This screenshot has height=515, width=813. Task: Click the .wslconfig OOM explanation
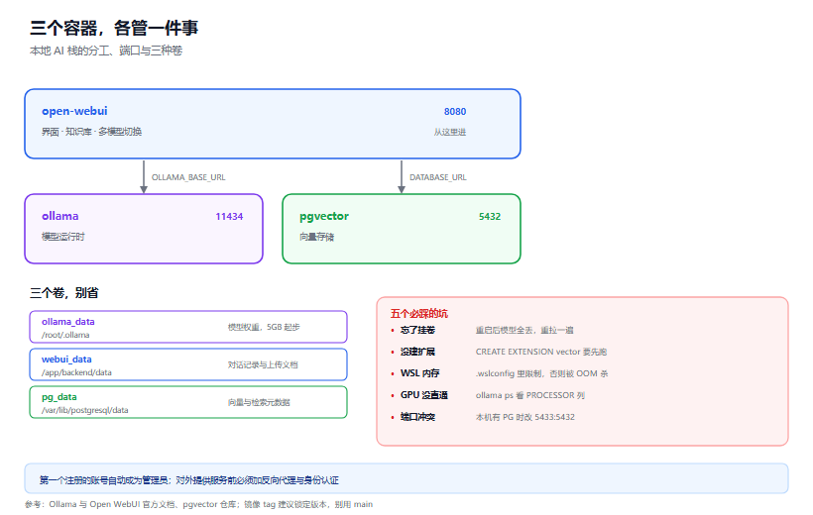pyautogui.click(x=541, y=374)
